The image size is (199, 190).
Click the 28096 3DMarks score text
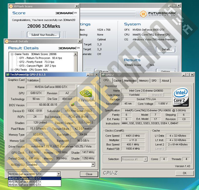pos(44,26)
